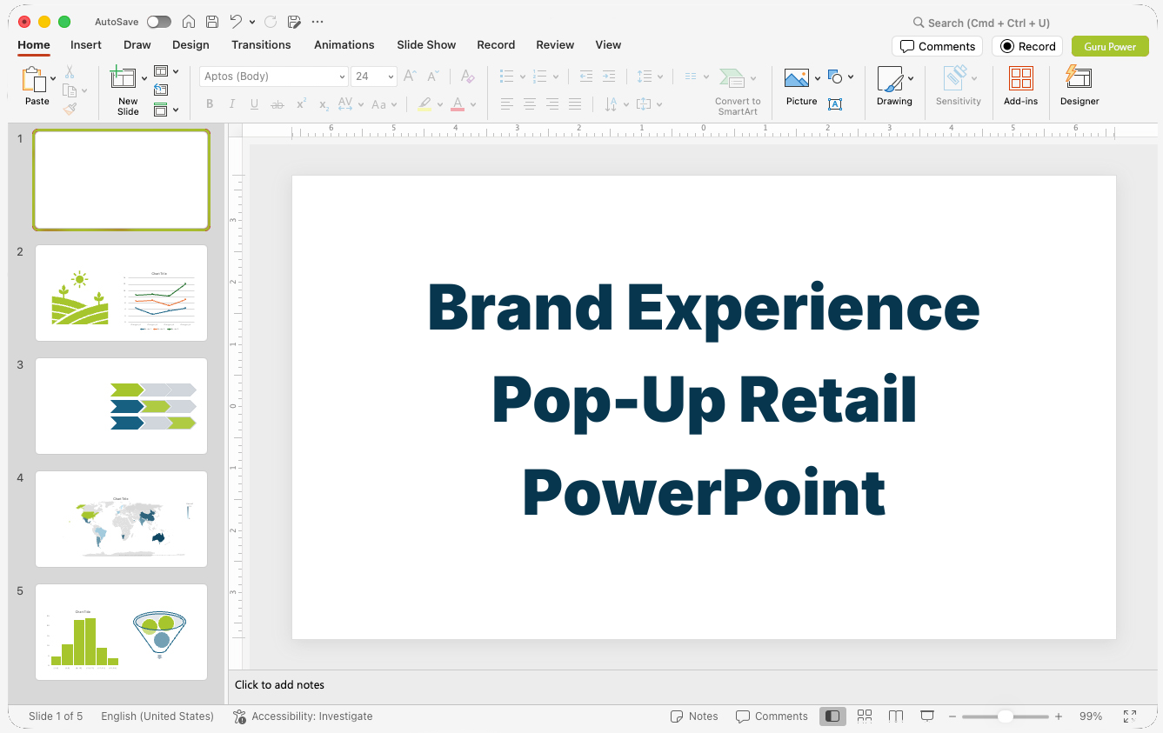Viewport: 1163px width, 733px height.
Task: Click the Redo arrow icon
Action: point(271,22)
